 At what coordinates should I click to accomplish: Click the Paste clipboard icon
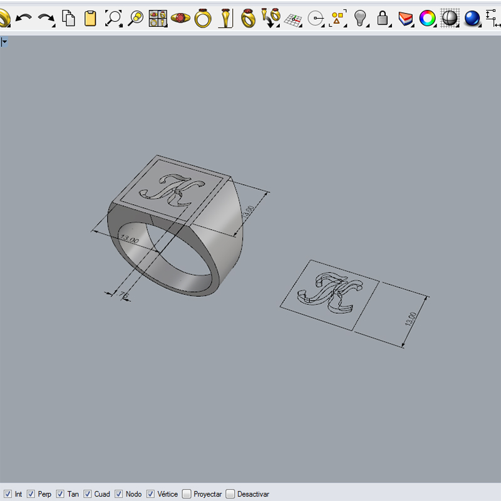point(90,18)
